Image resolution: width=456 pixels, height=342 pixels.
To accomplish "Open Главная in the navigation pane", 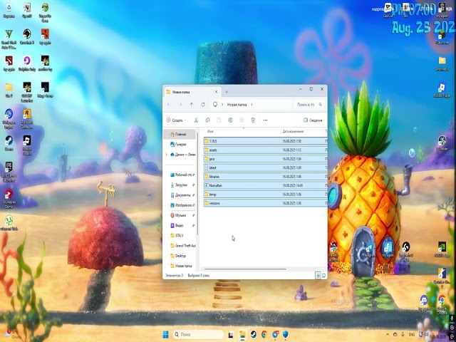I will coord(178,135).
